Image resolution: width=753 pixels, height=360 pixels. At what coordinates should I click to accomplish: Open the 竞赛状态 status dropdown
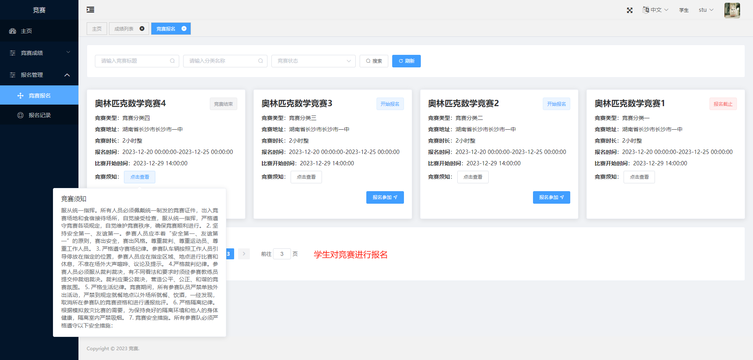(x=313, y=61)
